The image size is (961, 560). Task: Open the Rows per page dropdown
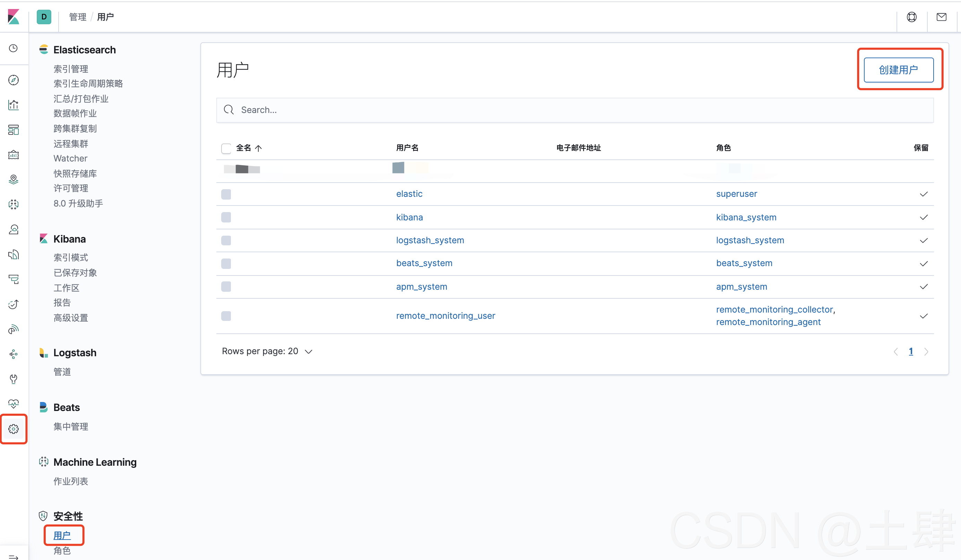click(267, 351)
